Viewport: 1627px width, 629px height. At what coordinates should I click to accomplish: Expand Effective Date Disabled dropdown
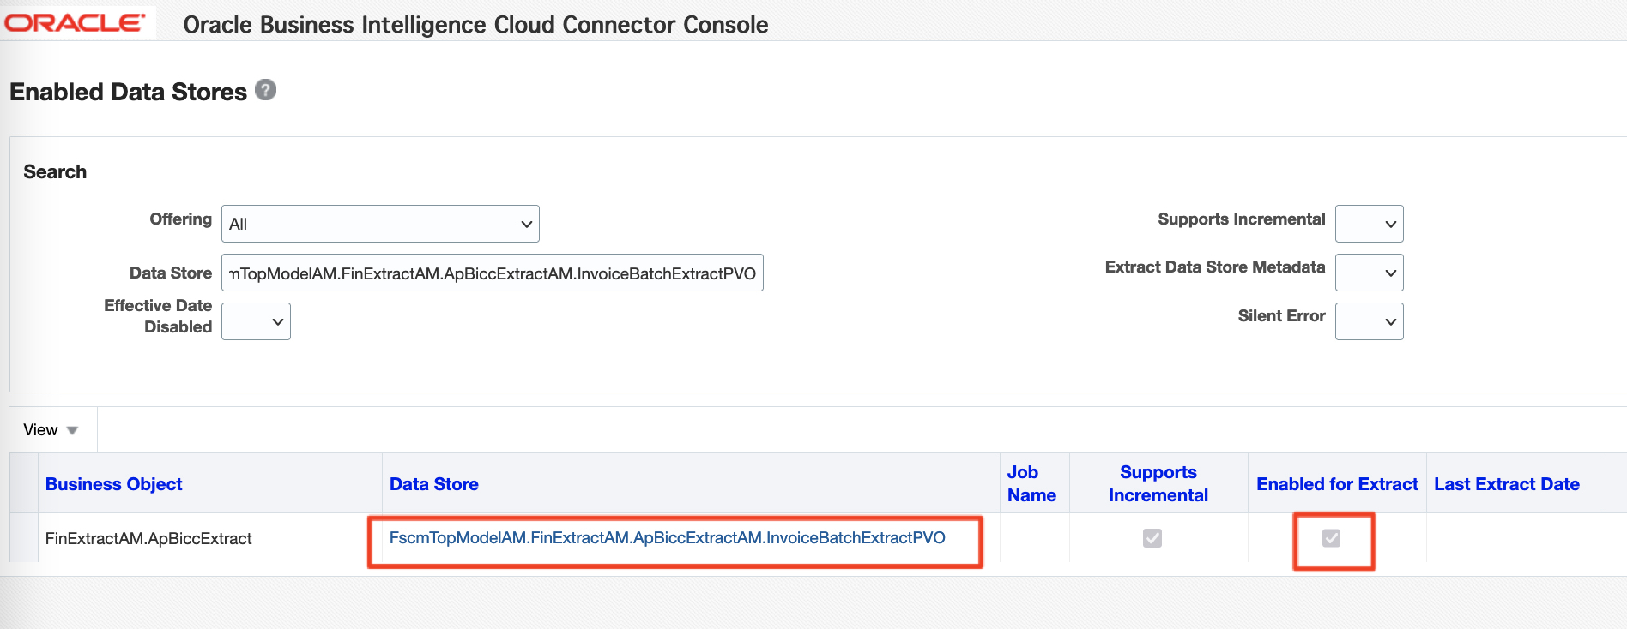[x=256, y=321]
